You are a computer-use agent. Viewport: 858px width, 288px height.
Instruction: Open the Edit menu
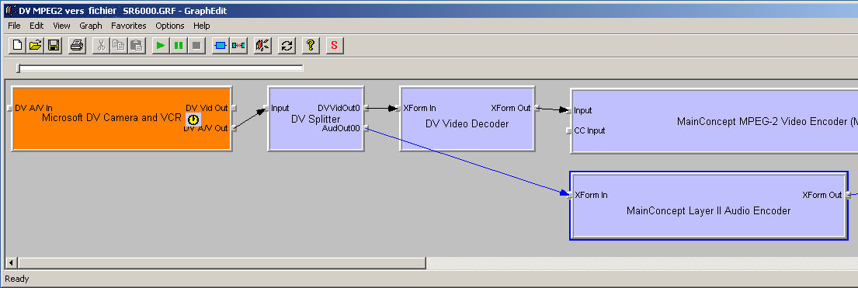click(36, 26)
